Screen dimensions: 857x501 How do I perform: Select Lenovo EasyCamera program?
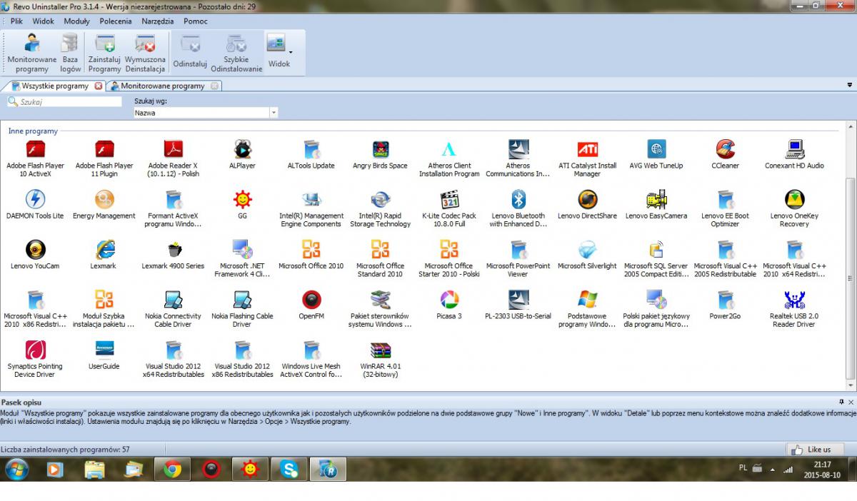click(656, 205)
